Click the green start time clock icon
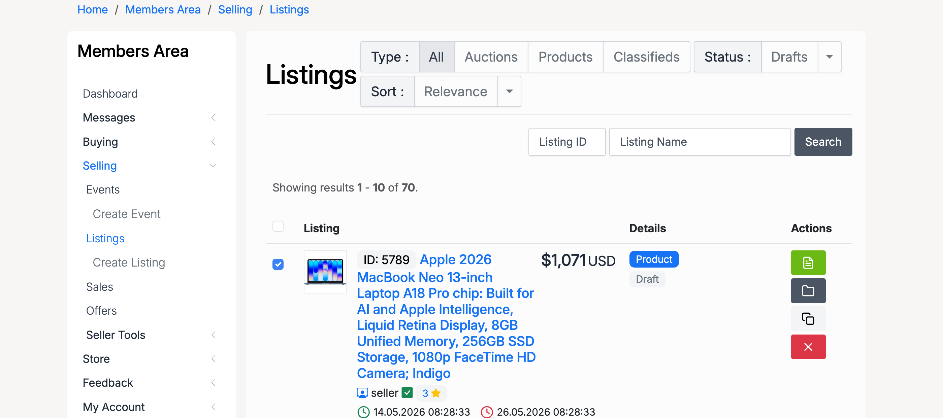Screen dimensions: 943x418 363,412
